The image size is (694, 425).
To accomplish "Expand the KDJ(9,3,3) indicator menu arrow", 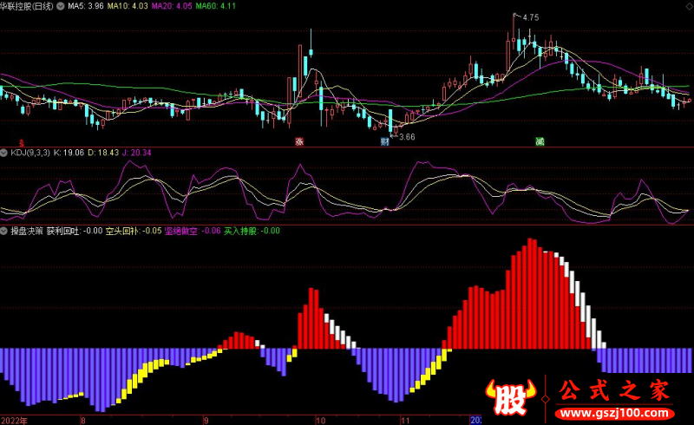I will (3, 153).
